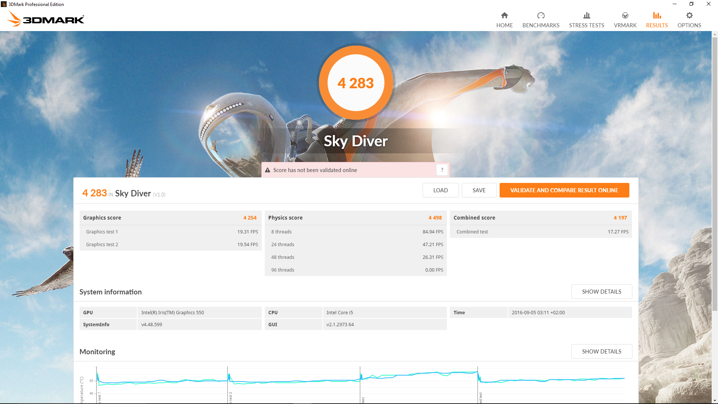This screenshot has width=718, height=404.
Task: Expand Monitoring section with Show Details
Action: pos(601,351)
